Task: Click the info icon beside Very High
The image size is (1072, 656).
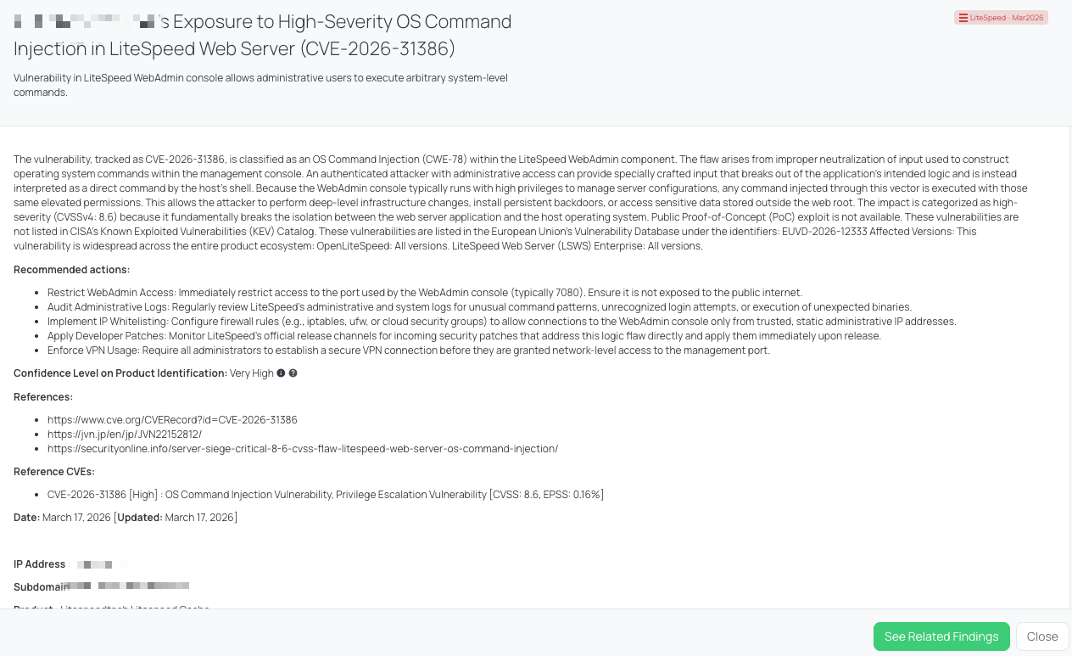Action: (281, 373)
